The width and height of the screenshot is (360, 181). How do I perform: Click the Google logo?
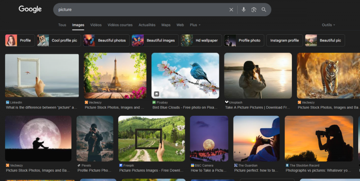[x=30, y=9]
